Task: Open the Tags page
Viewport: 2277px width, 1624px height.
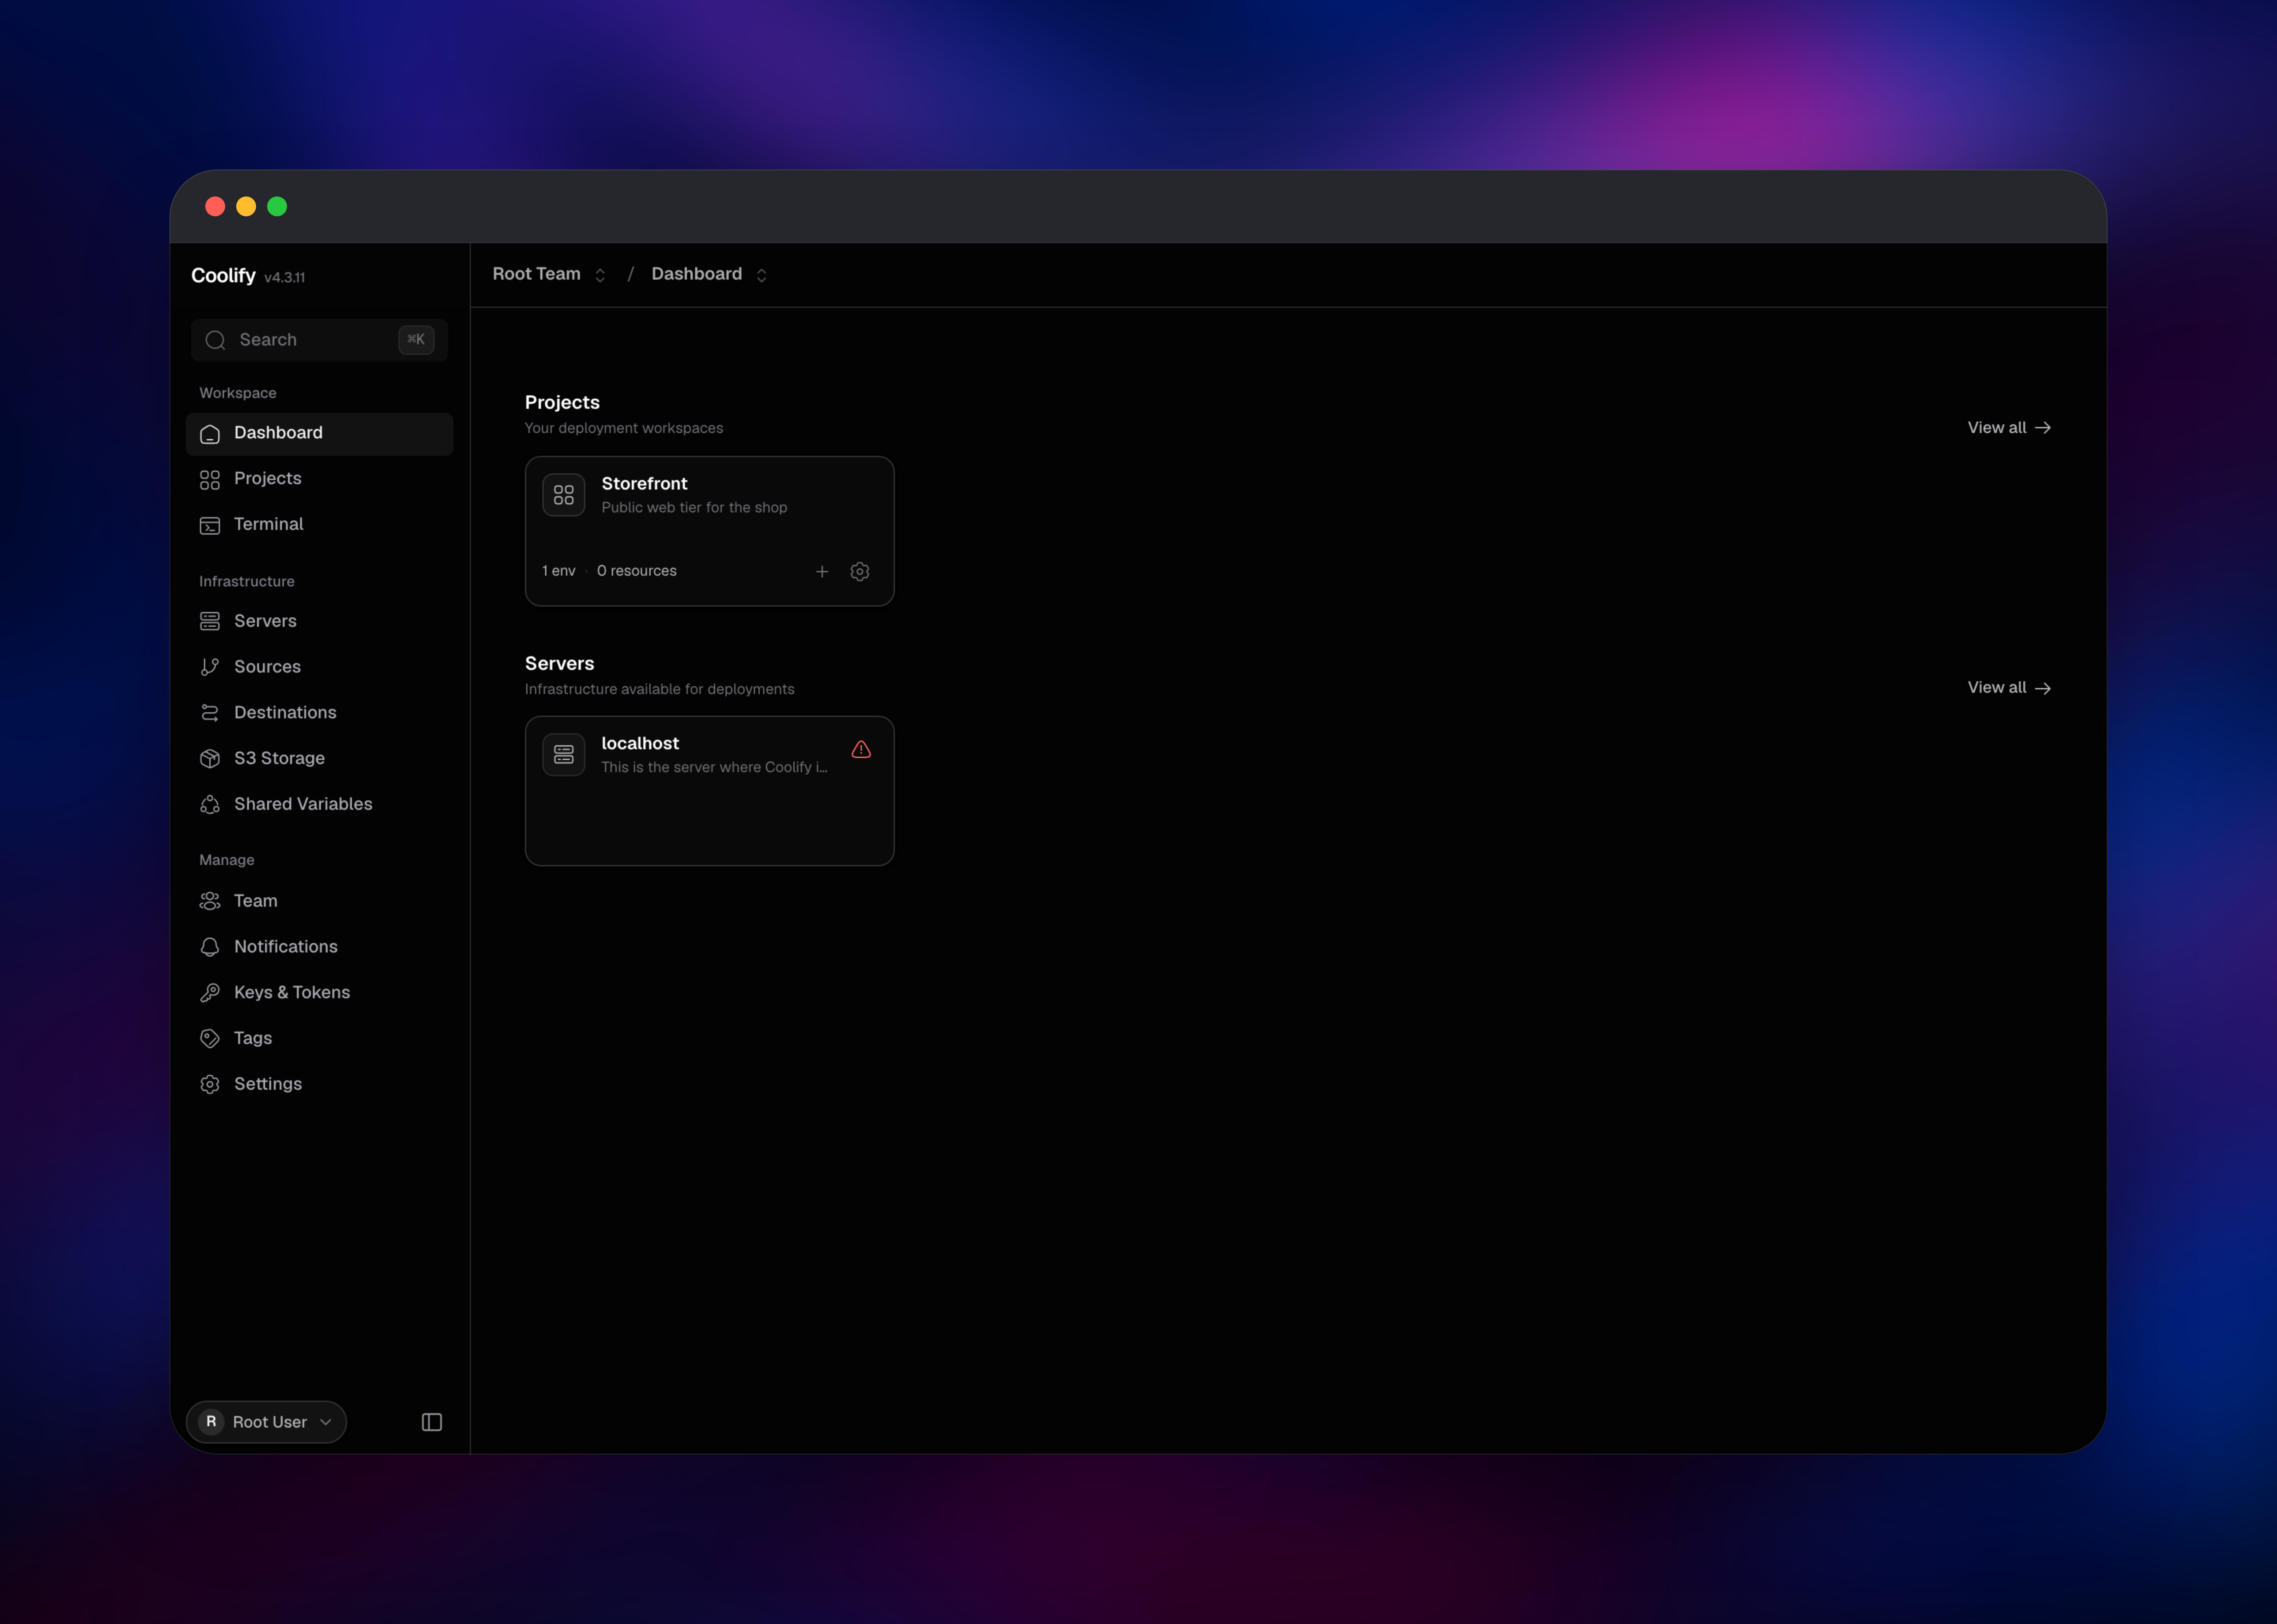Action: coord(320,1039)
